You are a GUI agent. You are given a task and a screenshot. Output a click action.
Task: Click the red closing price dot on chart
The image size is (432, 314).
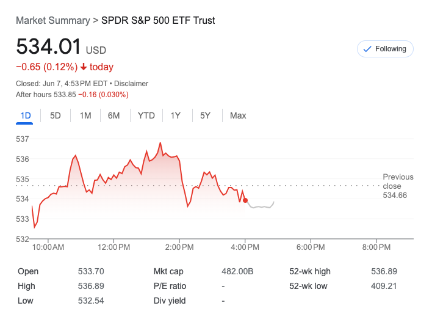[x=245, y=200]
